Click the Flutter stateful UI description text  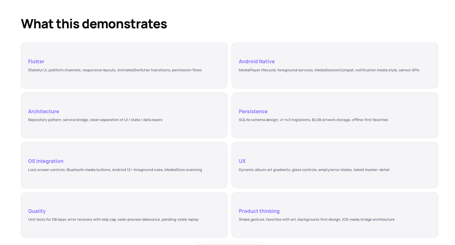[115, 70]
